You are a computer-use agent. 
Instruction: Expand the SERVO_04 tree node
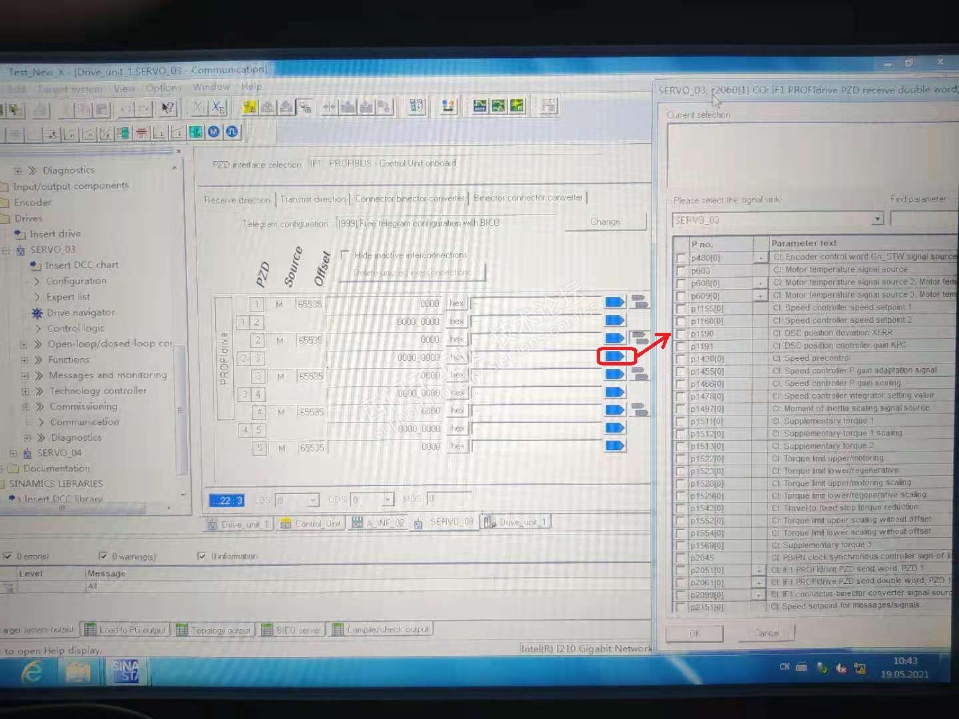(x=13, y=453)
